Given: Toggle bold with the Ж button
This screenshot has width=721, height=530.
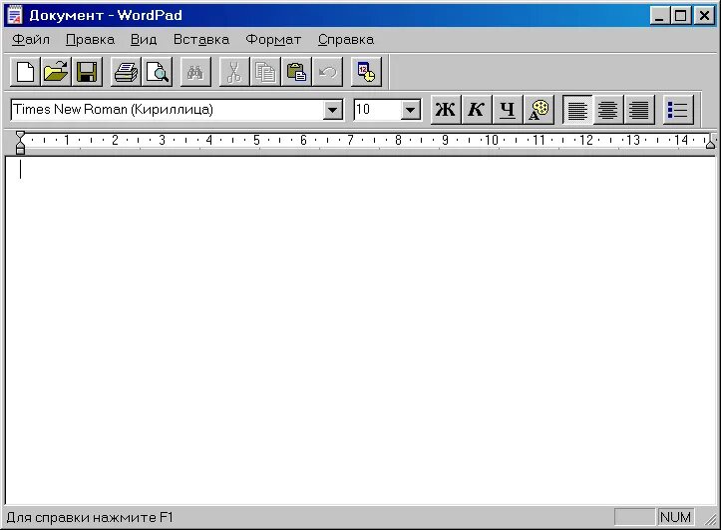Looking at the screenshot, I should [x=445, y=110].
